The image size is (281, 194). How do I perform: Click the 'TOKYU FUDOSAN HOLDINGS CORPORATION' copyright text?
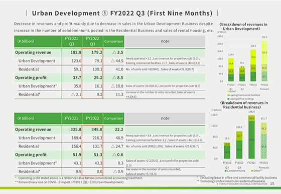[242, 184]
